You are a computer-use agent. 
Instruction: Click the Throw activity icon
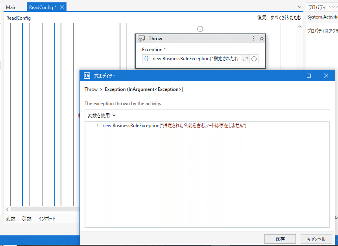tap(142, 39)
